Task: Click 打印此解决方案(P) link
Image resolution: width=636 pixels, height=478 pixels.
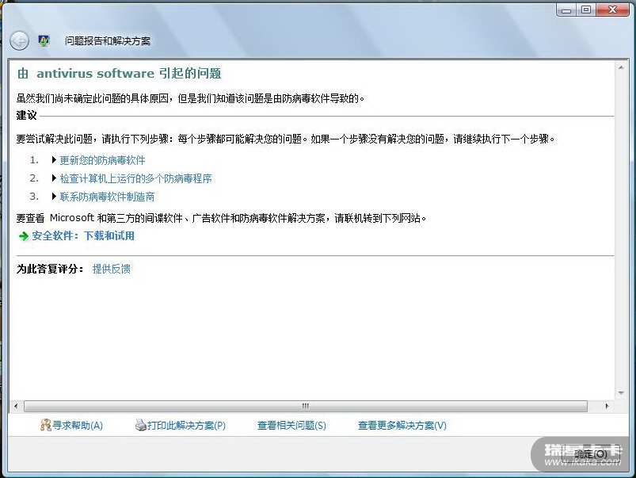Action: [186, 425]
